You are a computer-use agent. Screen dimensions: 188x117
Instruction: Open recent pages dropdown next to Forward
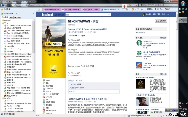9,5
